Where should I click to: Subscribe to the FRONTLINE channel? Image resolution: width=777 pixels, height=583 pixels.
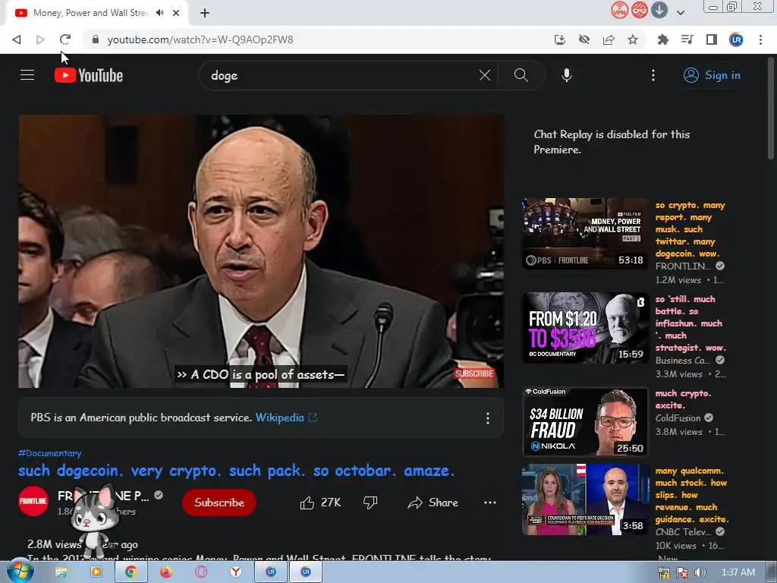click(219, 503)
